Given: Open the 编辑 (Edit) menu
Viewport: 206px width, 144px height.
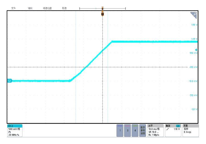Looking at the screenshot, I should [x=30, y=8].
